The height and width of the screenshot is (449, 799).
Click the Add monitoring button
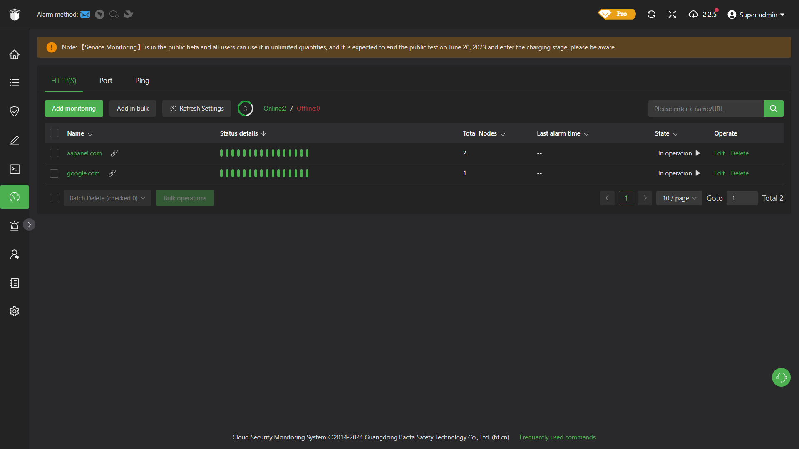pos(74,109)
